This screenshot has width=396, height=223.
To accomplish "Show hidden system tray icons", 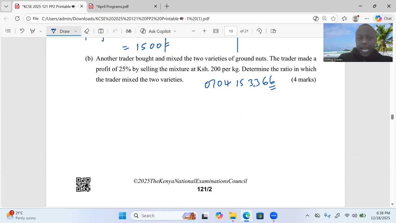I will 307,216.
